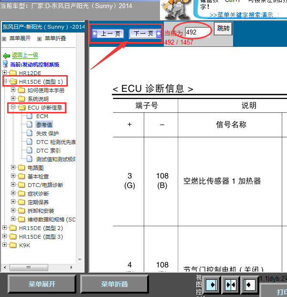Click sidebar scroll right arrow
287x297 pixels.
point(72,267)
